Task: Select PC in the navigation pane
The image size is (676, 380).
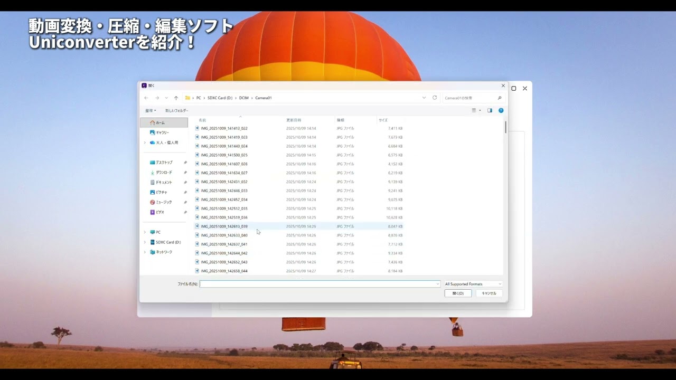Action: [158, 232]
